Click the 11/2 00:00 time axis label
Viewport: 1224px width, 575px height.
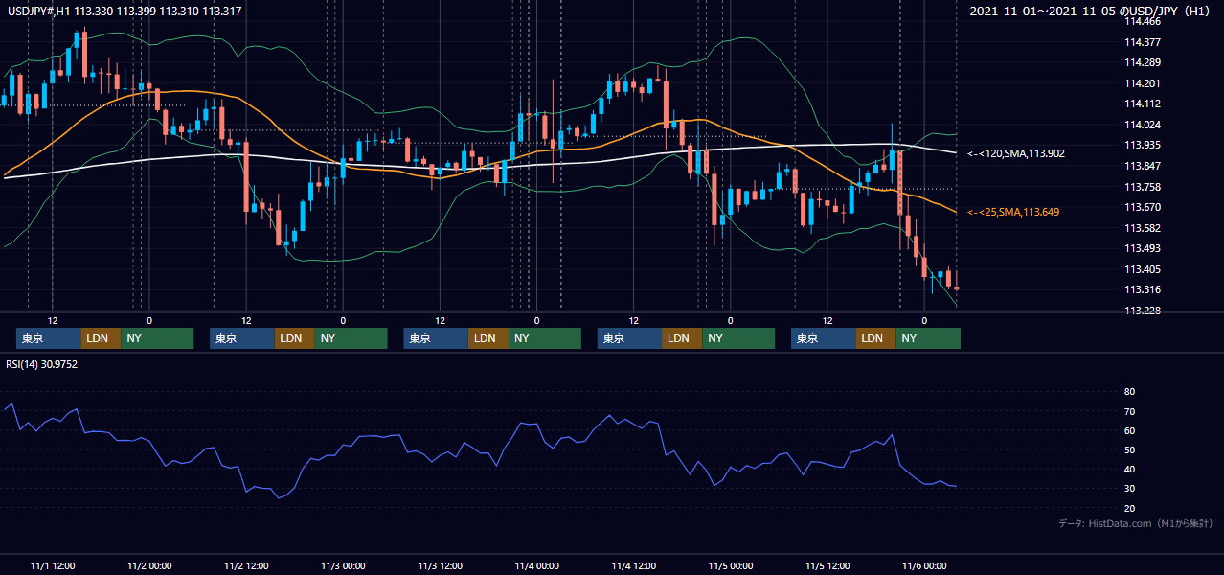[x=149, y=566]
